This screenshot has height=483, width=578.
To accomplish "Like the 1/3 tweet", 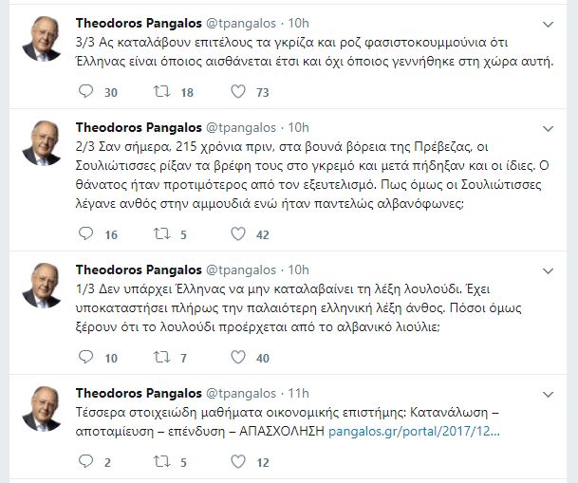I will tap(238, 358).
